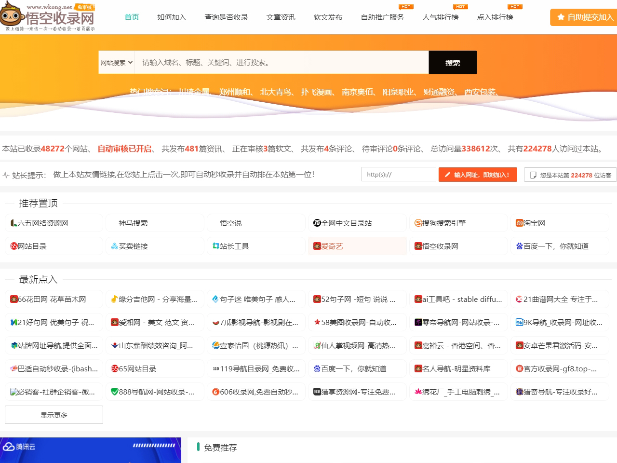
Task: Open the 网站搜索 dropdown
Action: click(116, 62)
